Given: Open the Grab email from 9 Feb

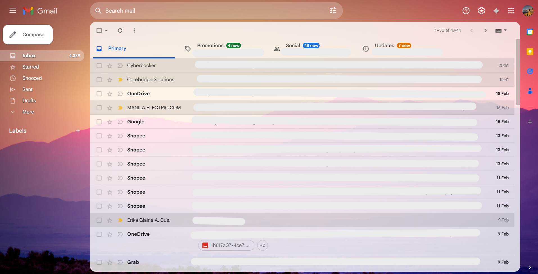Looking at the screenshot, I should [x=302, y=262].
